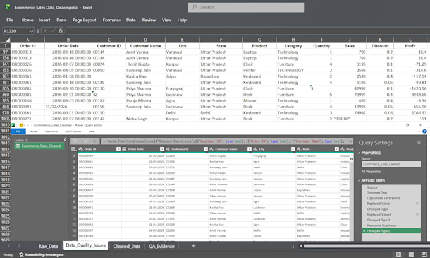Click the Power Query help icon
Image resolution: width=430 pixels, height=258 pixels.
coord(424,132)
